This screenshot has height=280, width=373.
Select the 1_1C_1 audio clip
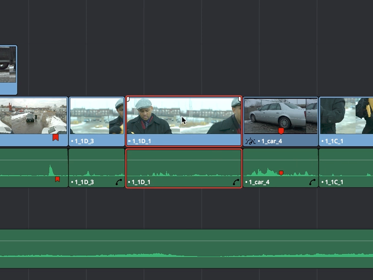346,168
